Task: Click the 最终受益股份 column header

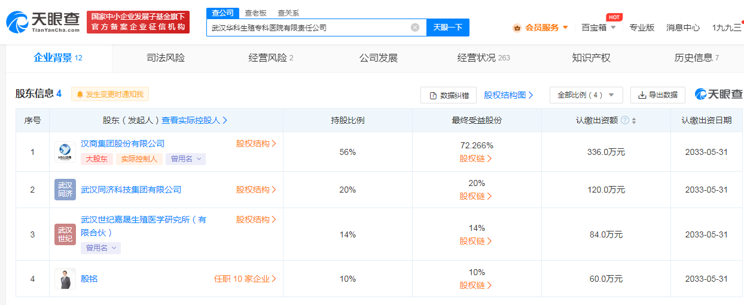Action: pos(477,120)
